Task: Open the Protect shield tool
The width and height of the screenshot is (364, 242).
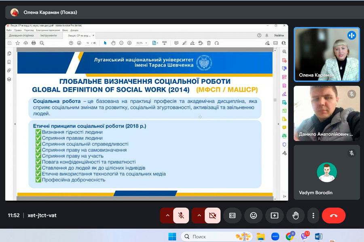Action: point(284,144)
